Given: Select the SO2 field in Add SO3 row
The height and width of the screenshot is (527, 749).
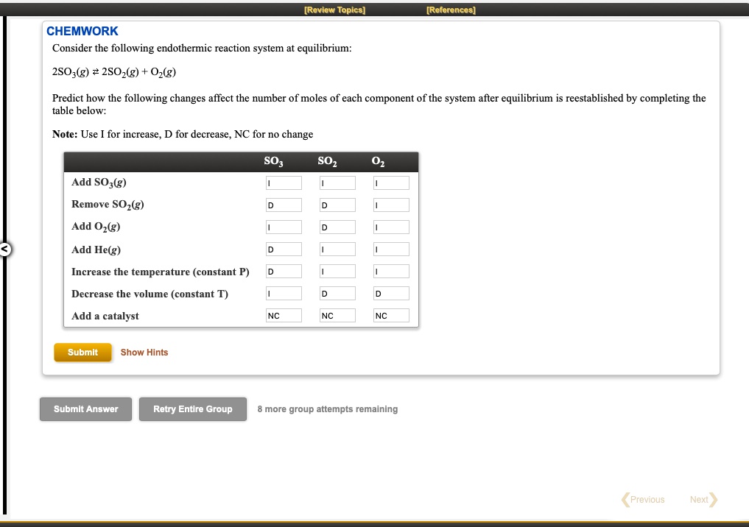Looking at the screenshot, I should tap(337, 182).
